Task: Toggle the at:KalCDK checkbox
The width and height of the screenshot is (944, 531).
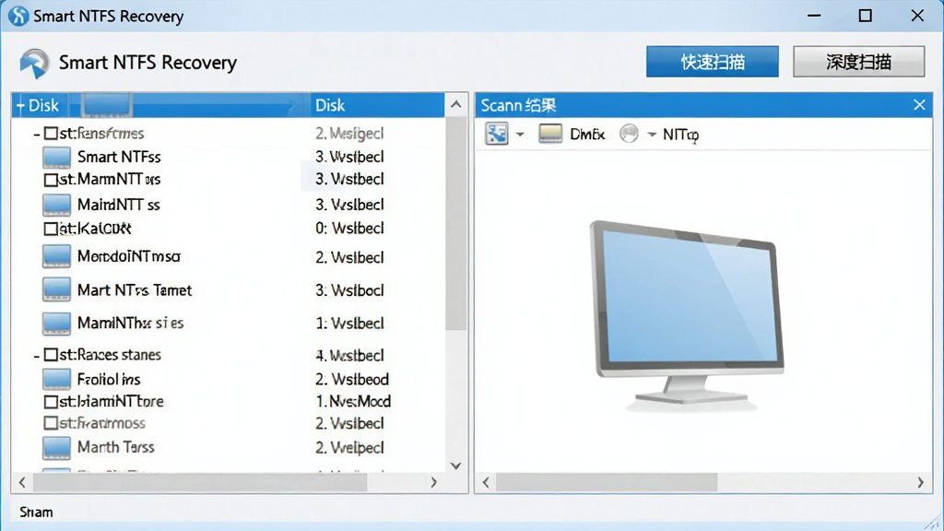Action: coord(52,229)
